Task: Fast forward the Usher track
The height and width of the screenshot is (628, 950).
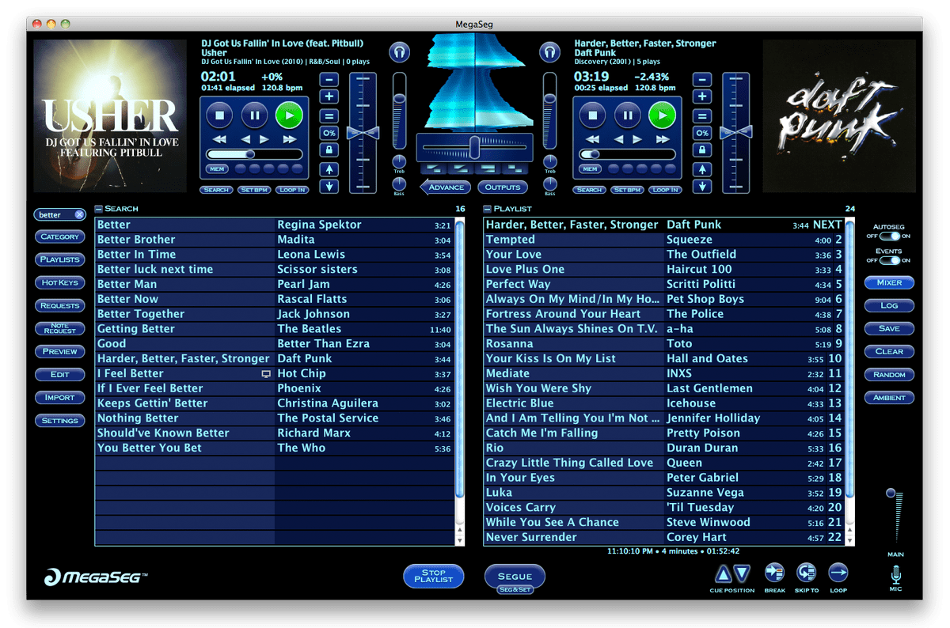Action: pyautogui.click(x=290, y=139)
